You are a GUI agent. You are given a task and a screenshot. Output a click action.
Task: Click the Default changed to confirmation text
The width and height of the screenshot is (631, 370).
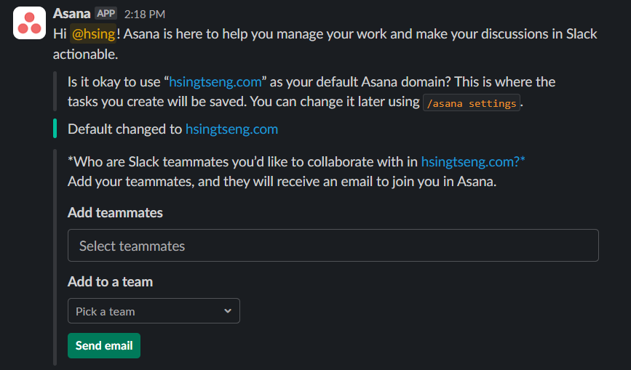173,129
